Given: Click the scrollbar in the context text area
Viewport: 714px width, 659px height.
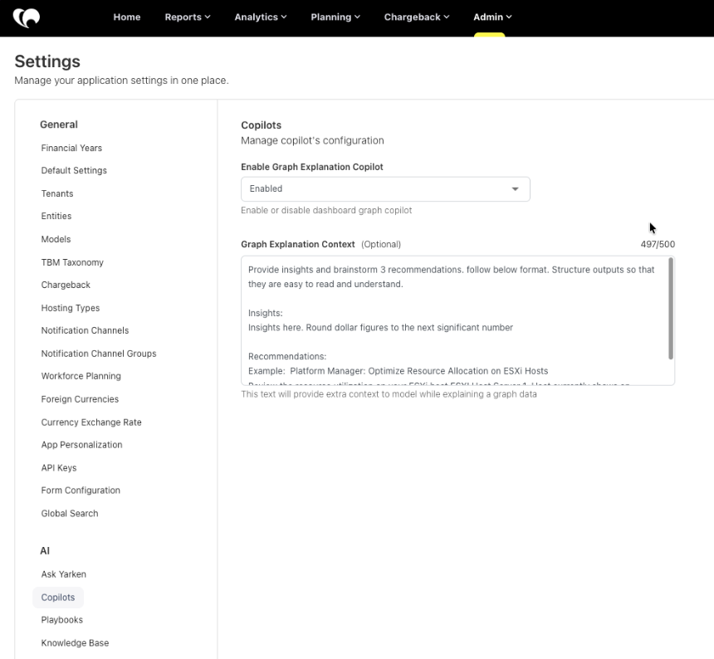Looking at the screenshot, I should (x=671, y=309).
